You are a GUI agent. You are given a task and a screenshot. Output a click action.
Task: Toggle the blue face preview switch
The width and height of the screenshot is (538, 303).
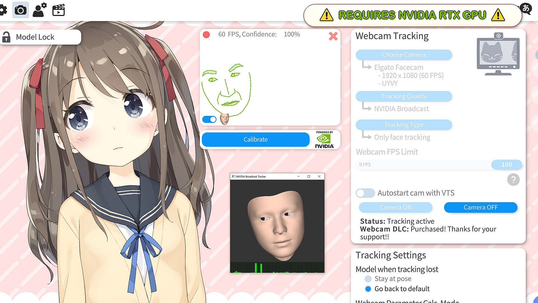pos(209,120)
